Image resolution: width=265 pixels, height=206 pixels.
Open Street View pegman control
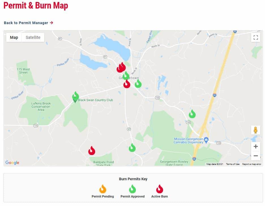256,130
